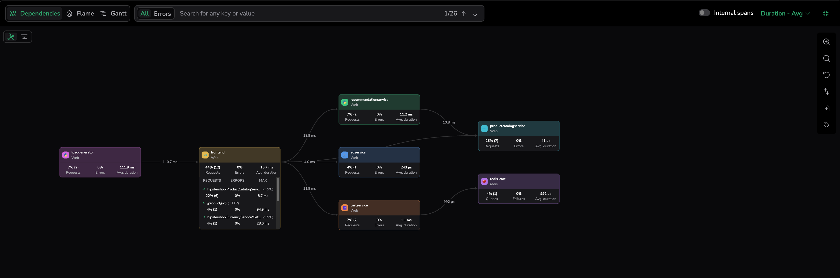Open the Duration - Avg dropdown
The height and width of the screenshot is (278, 840).
[785, 13]
